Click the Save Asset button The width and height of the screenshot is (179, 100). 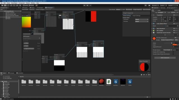pyautogui.click(x=25, y=9)
